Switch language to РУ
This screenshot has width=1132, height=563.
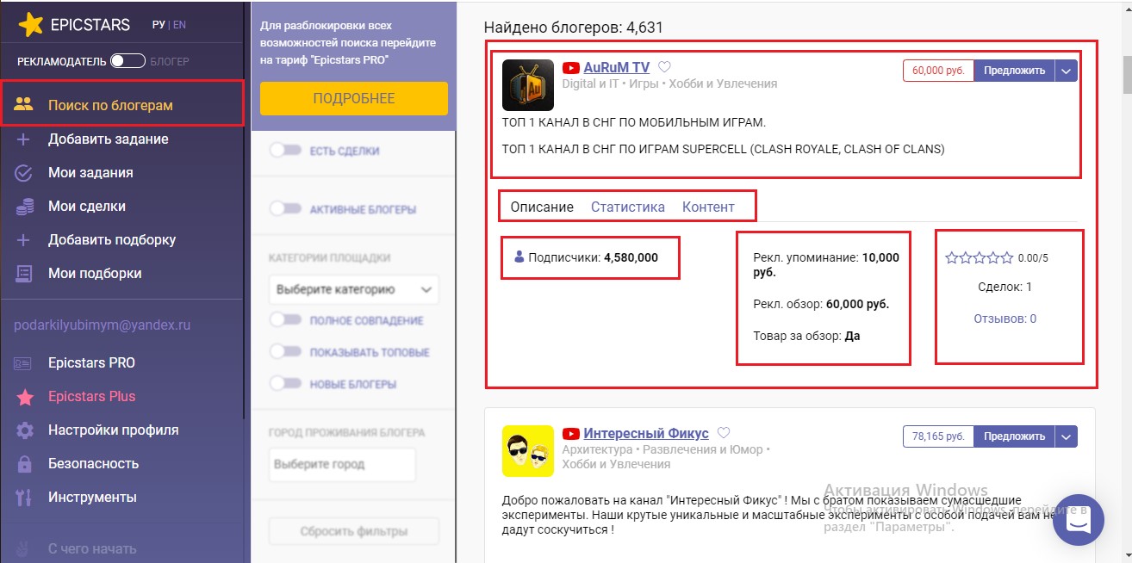(x=159, y=25)
